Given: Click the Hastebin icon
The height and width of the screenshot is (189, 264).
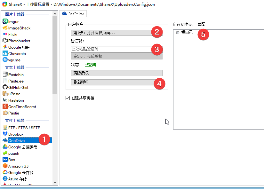Looking at the screenshot, I should [x=5, y=100].
